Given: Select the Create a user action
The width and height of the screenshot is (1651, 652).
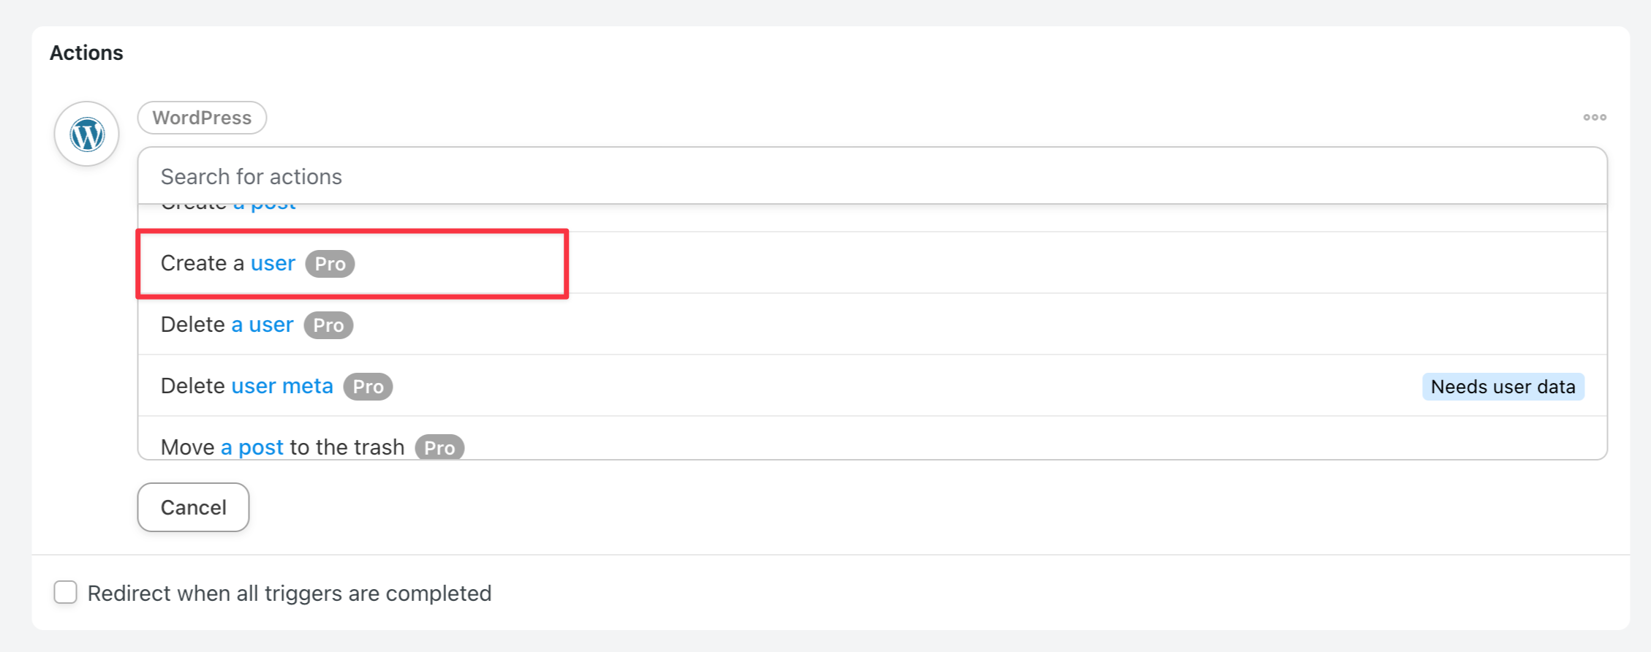Looking at the screenshot, I should coord(872,263).
